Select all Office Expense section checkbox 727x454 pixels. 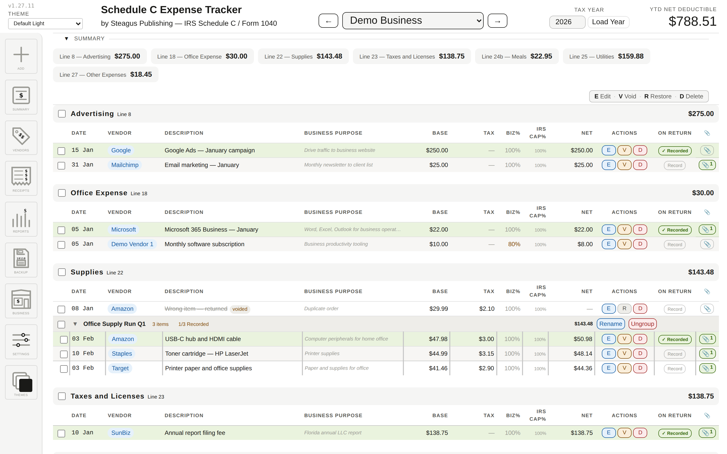click(62, 193)
